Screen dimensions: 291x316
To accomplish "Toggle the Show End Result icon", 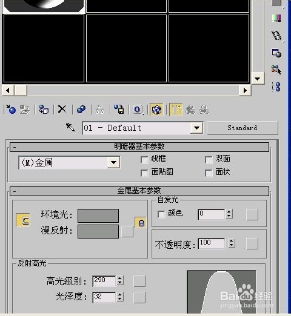I will (x=176, y=110).
